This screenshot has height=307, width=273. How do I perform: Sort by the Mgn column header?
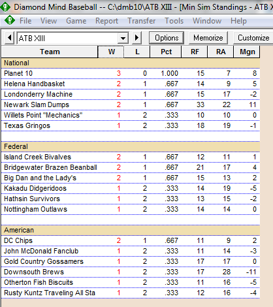pyautogui.click(x=247, y=52)
